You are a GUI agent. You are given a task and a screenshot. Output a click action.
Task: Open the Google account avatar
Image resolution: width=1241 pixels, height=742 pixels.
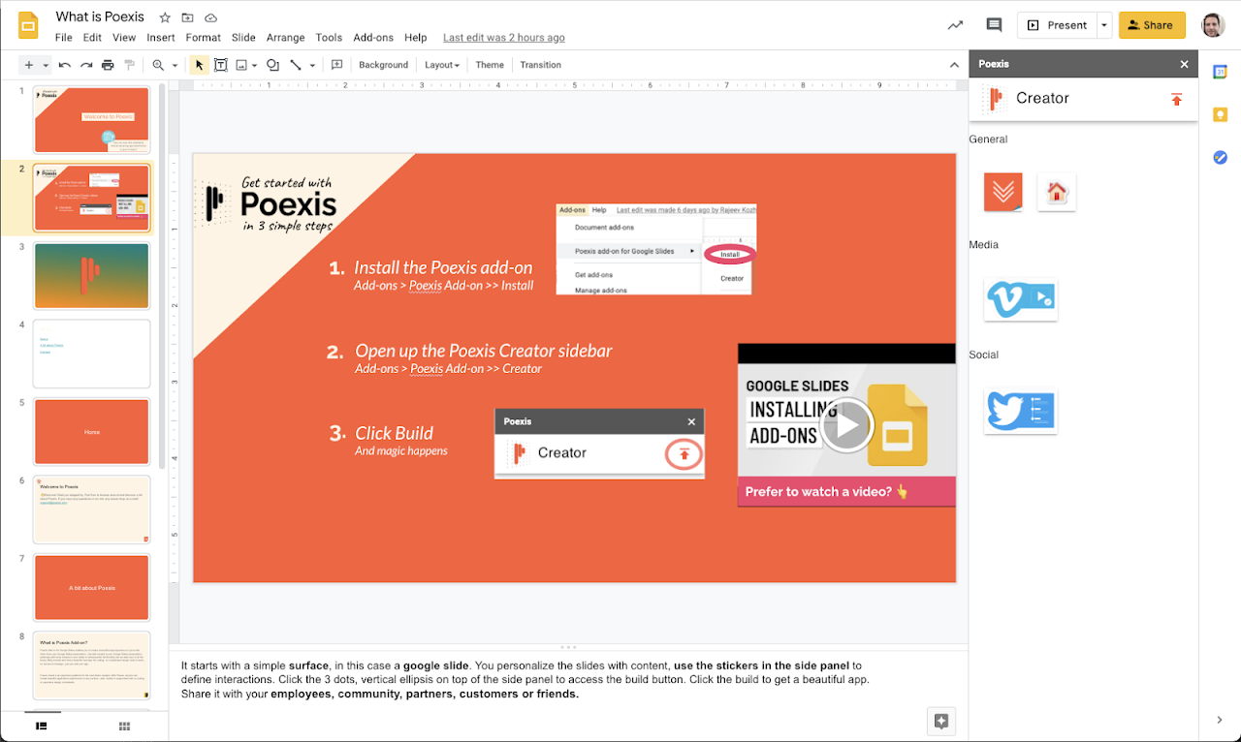1213,25
